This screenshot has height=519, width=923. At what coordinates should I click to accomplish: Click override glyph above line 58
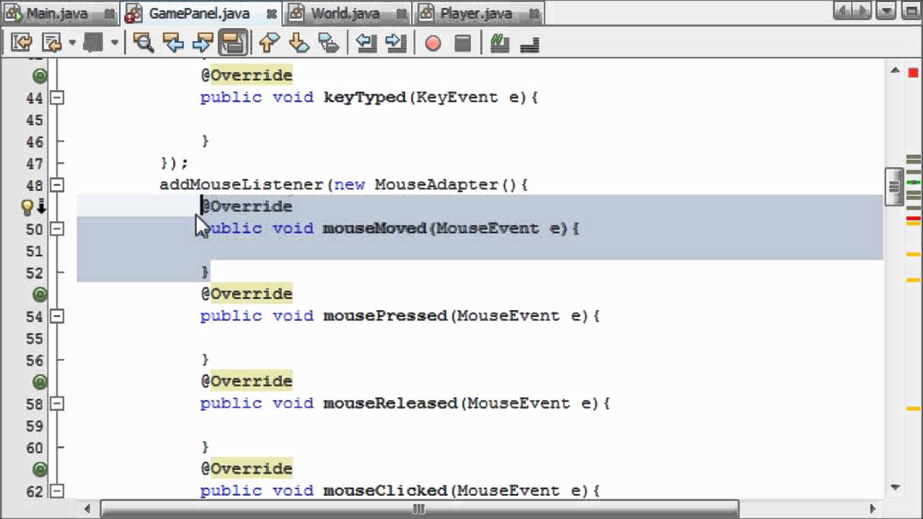[40, 381]
